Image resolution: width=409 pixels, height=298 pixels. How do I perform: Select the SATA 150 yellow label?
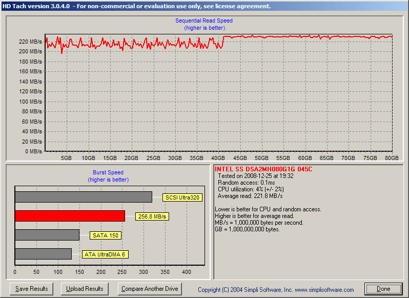[105, 235]
